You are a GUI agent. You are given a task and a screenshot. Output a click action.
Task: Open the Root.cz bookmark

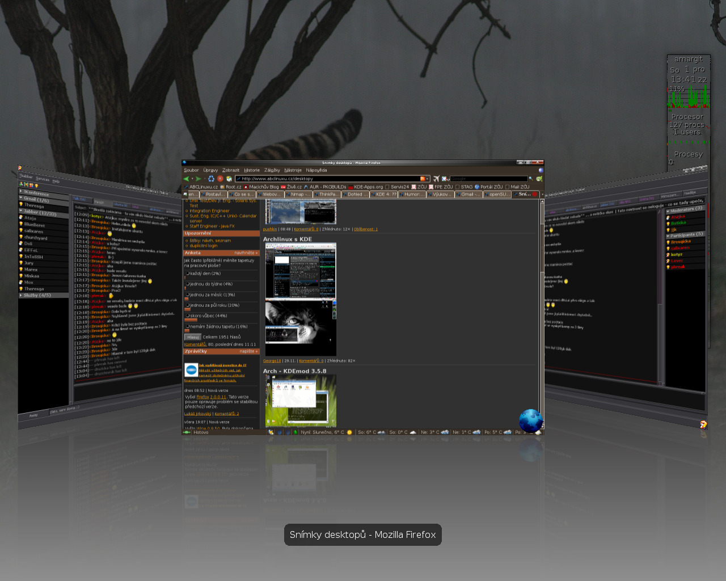pos(230,187)
